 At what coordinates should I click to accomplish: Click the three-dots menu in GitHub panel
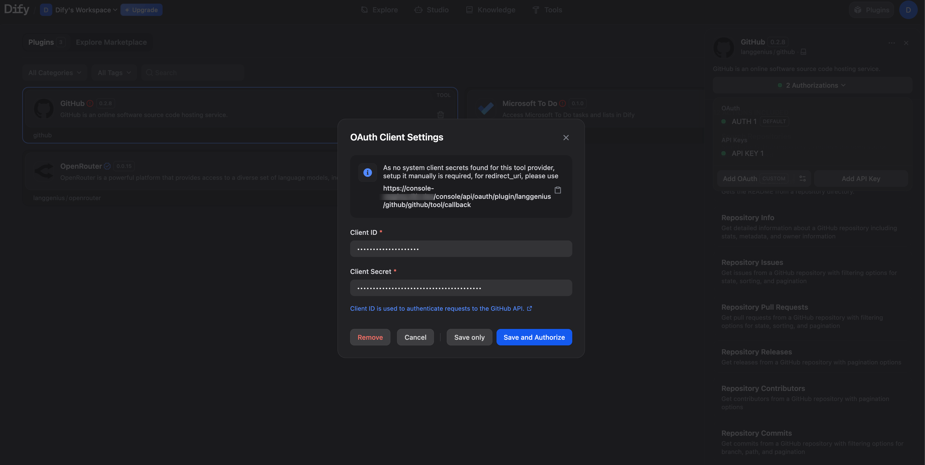click(892, 43)
